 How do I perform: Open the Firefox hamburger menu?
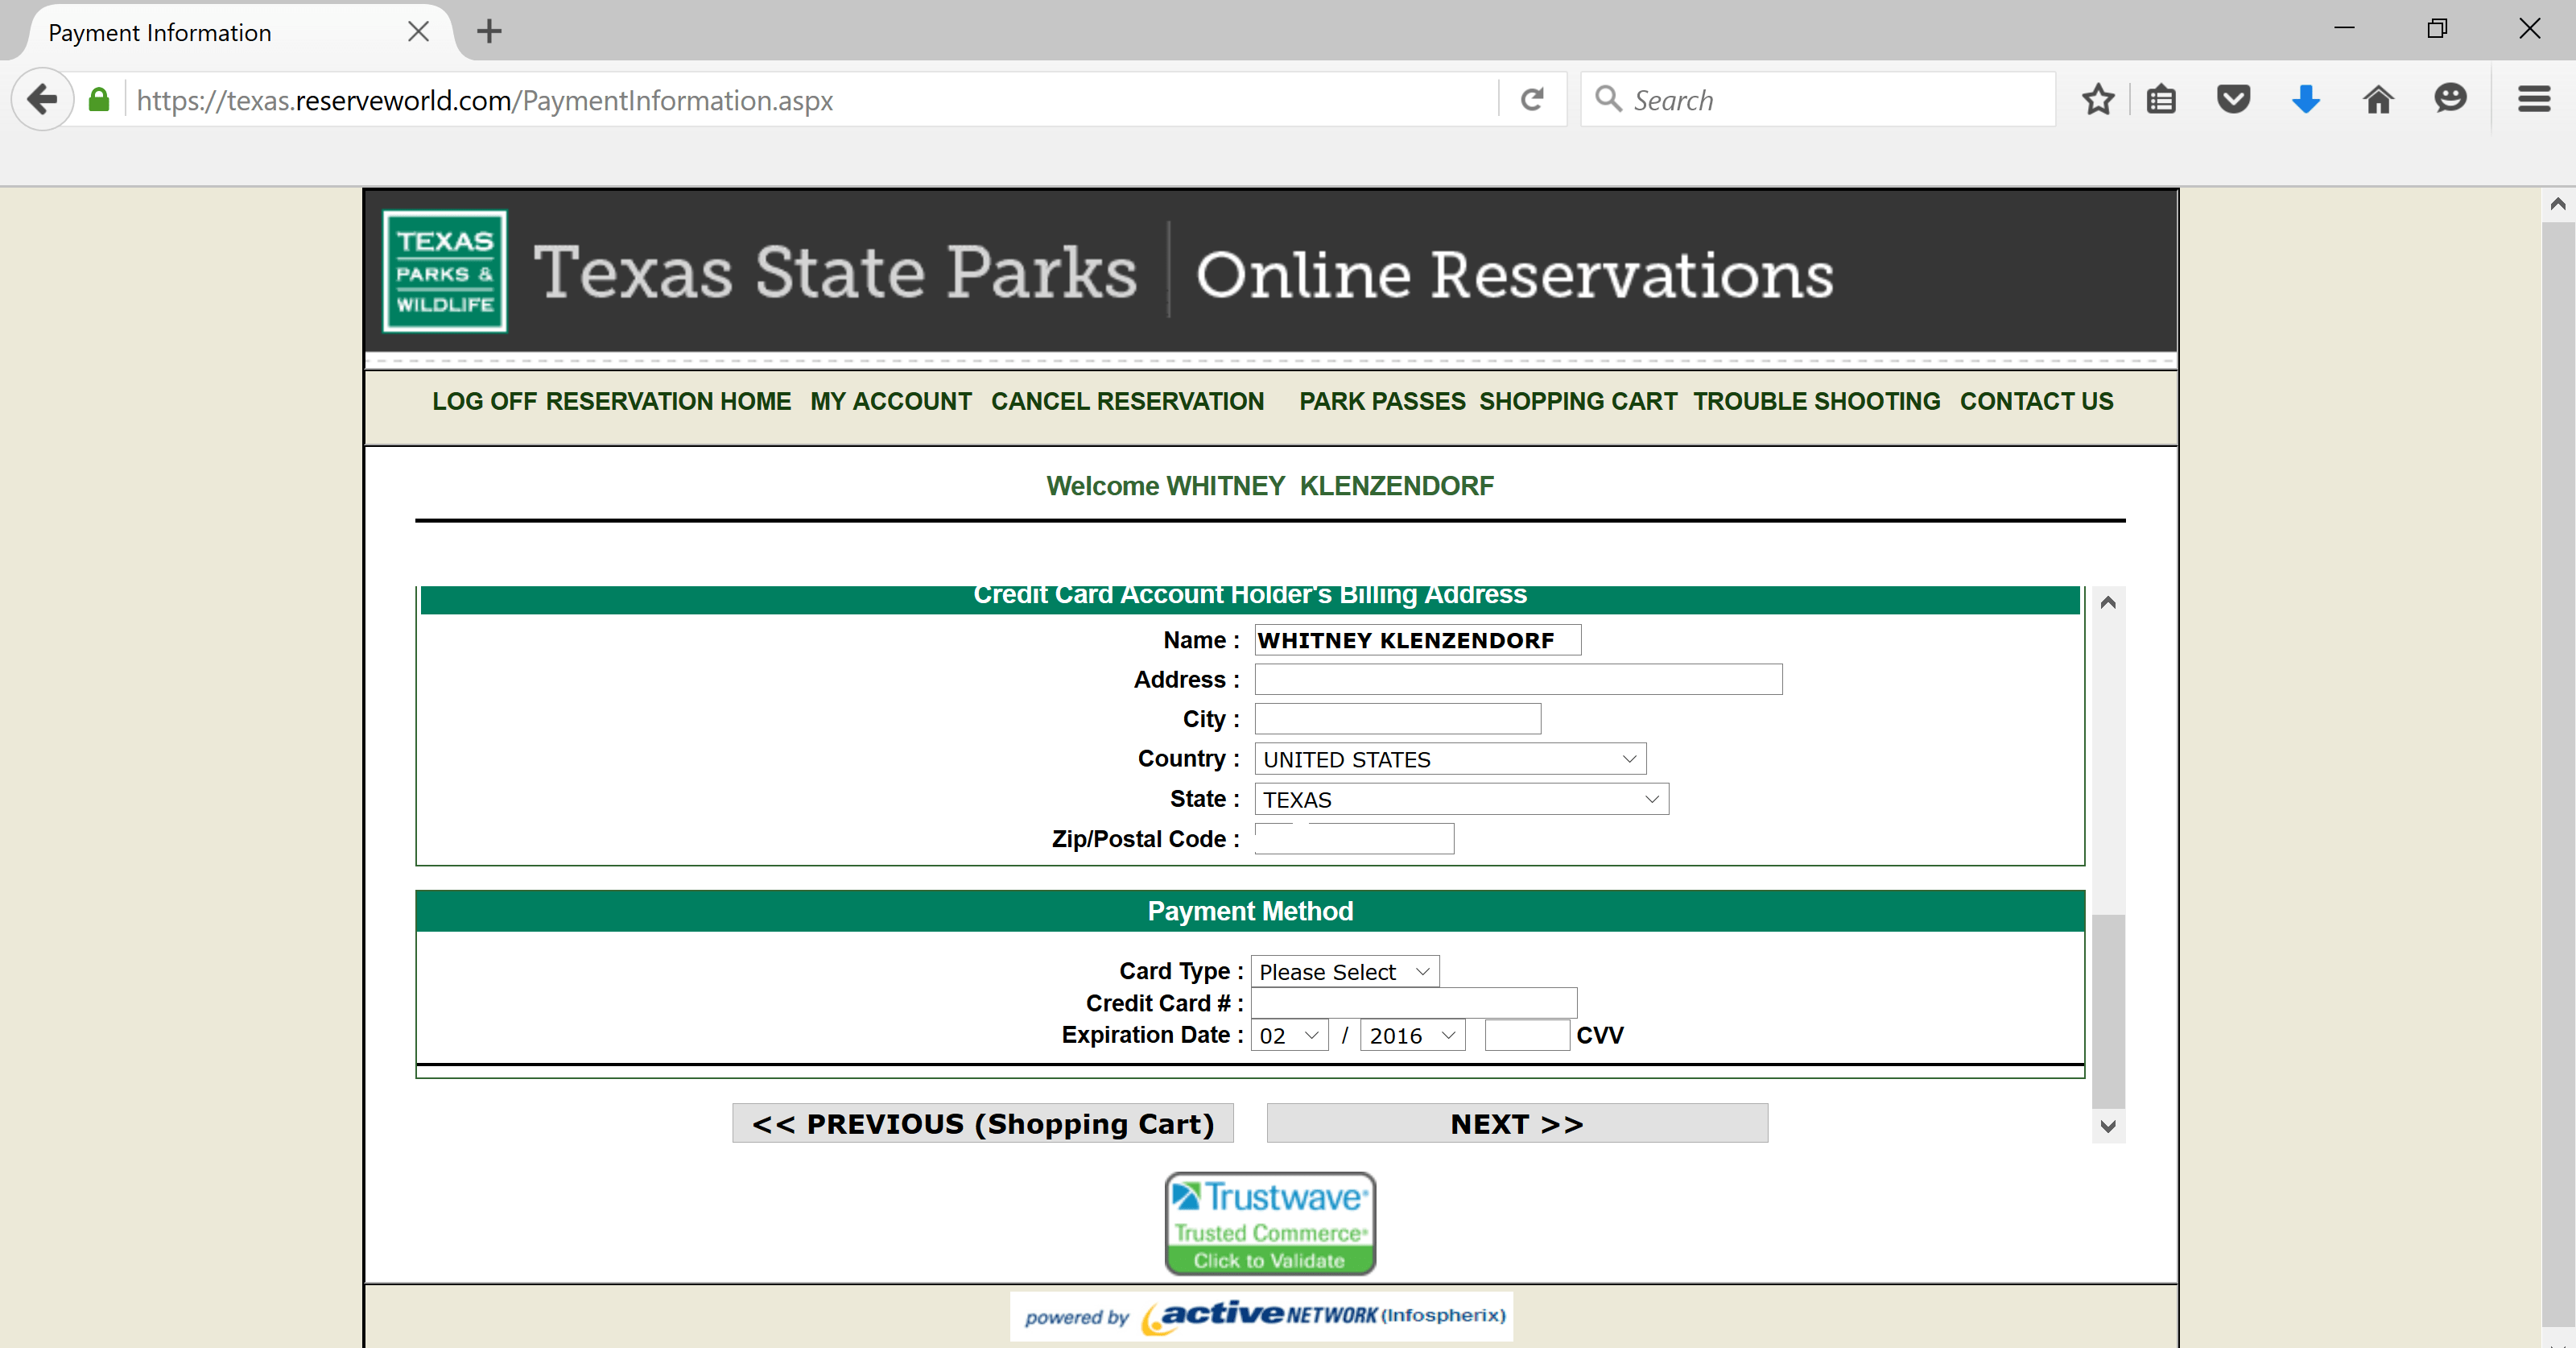point(2535,99)
